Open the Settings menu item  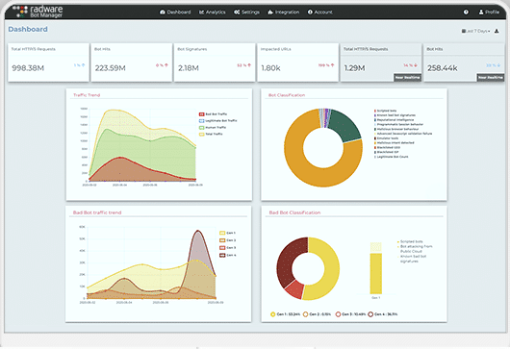click(246, 12)
